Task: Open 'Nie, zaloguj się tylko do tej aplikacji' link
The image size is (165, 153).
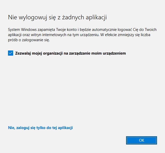Action: click(x=40, y=128)
